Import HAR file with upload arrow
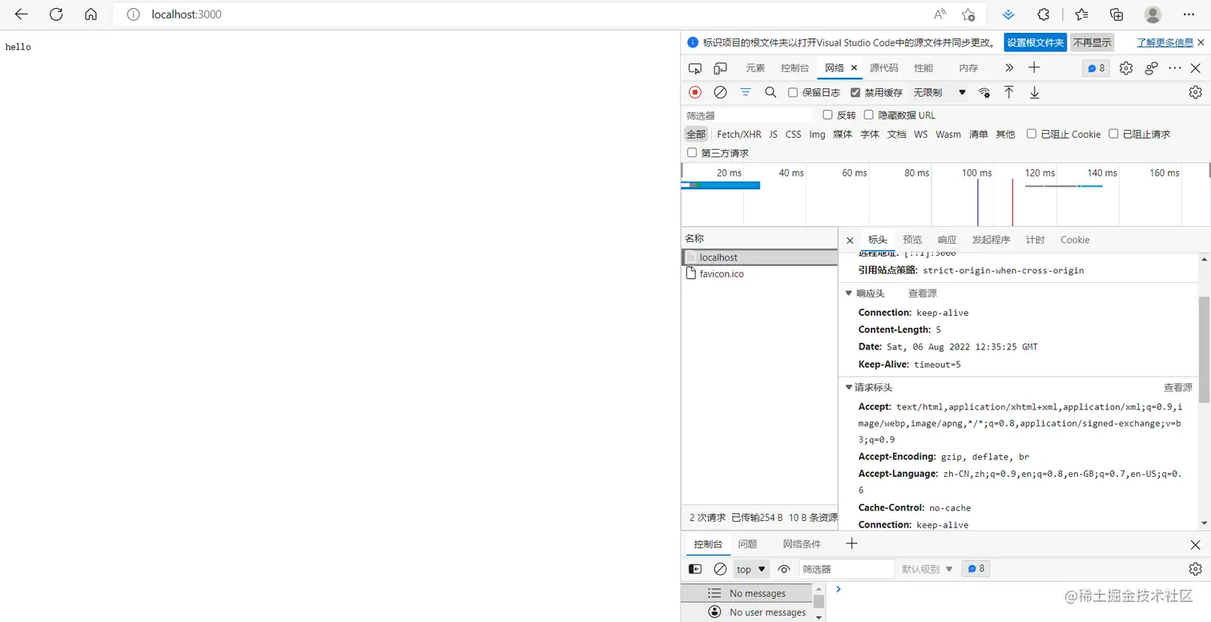The image size is (1211, 622). (x=1009, y=92)
